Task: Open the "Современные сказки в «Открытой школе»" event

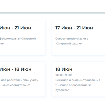Action: (72, 41)
